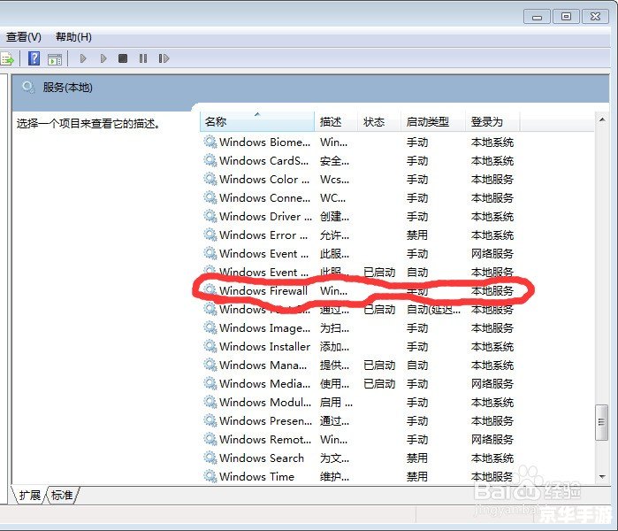The image size is (618, 531).
Task: Click the gear icon beside Windows Mana...
Action: click(210, 365)
